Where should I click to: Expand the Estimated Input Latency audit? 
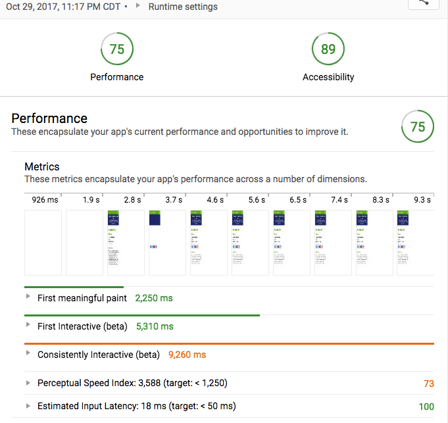28,406
